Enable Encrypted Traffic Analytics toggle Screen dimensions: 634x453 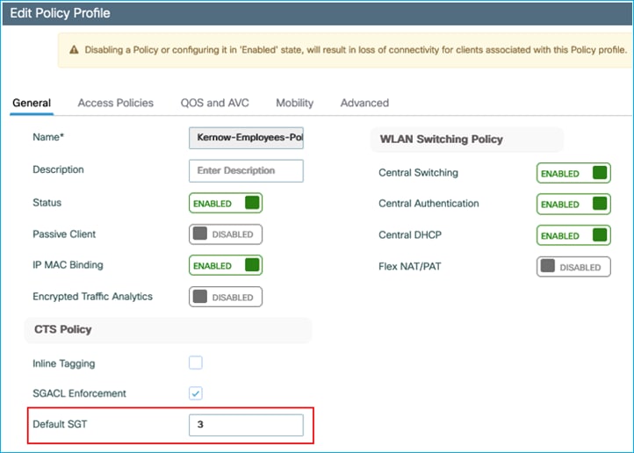(226, 297)
